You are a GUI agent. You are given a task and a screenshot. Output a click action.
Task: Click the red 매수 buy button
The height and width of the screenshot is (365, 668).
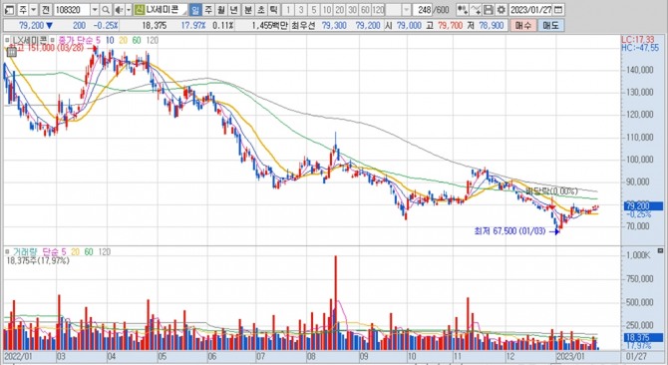click(523, 26)
